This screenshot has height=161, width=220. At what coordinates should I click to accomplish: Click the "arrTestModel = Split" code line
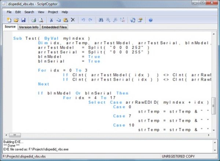pyautogui.click(x=93, y=47)
